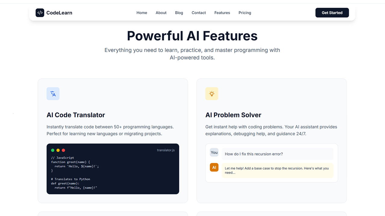Click the yellow dot in code window
Screen dimensions: 385x216
pos(58,150)
